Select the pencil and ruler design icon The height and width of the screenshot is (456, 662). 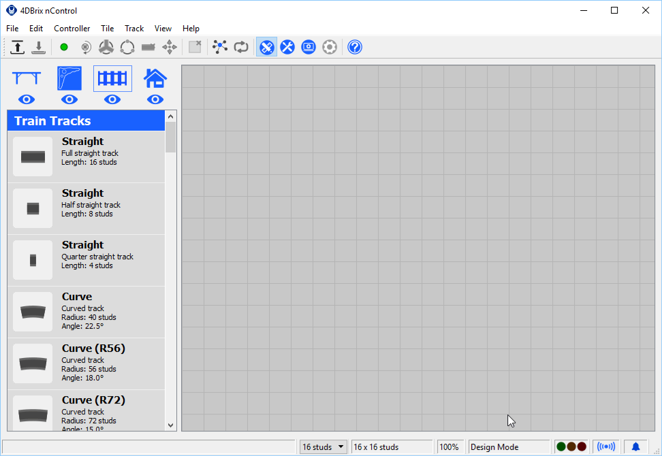[266, 47]
